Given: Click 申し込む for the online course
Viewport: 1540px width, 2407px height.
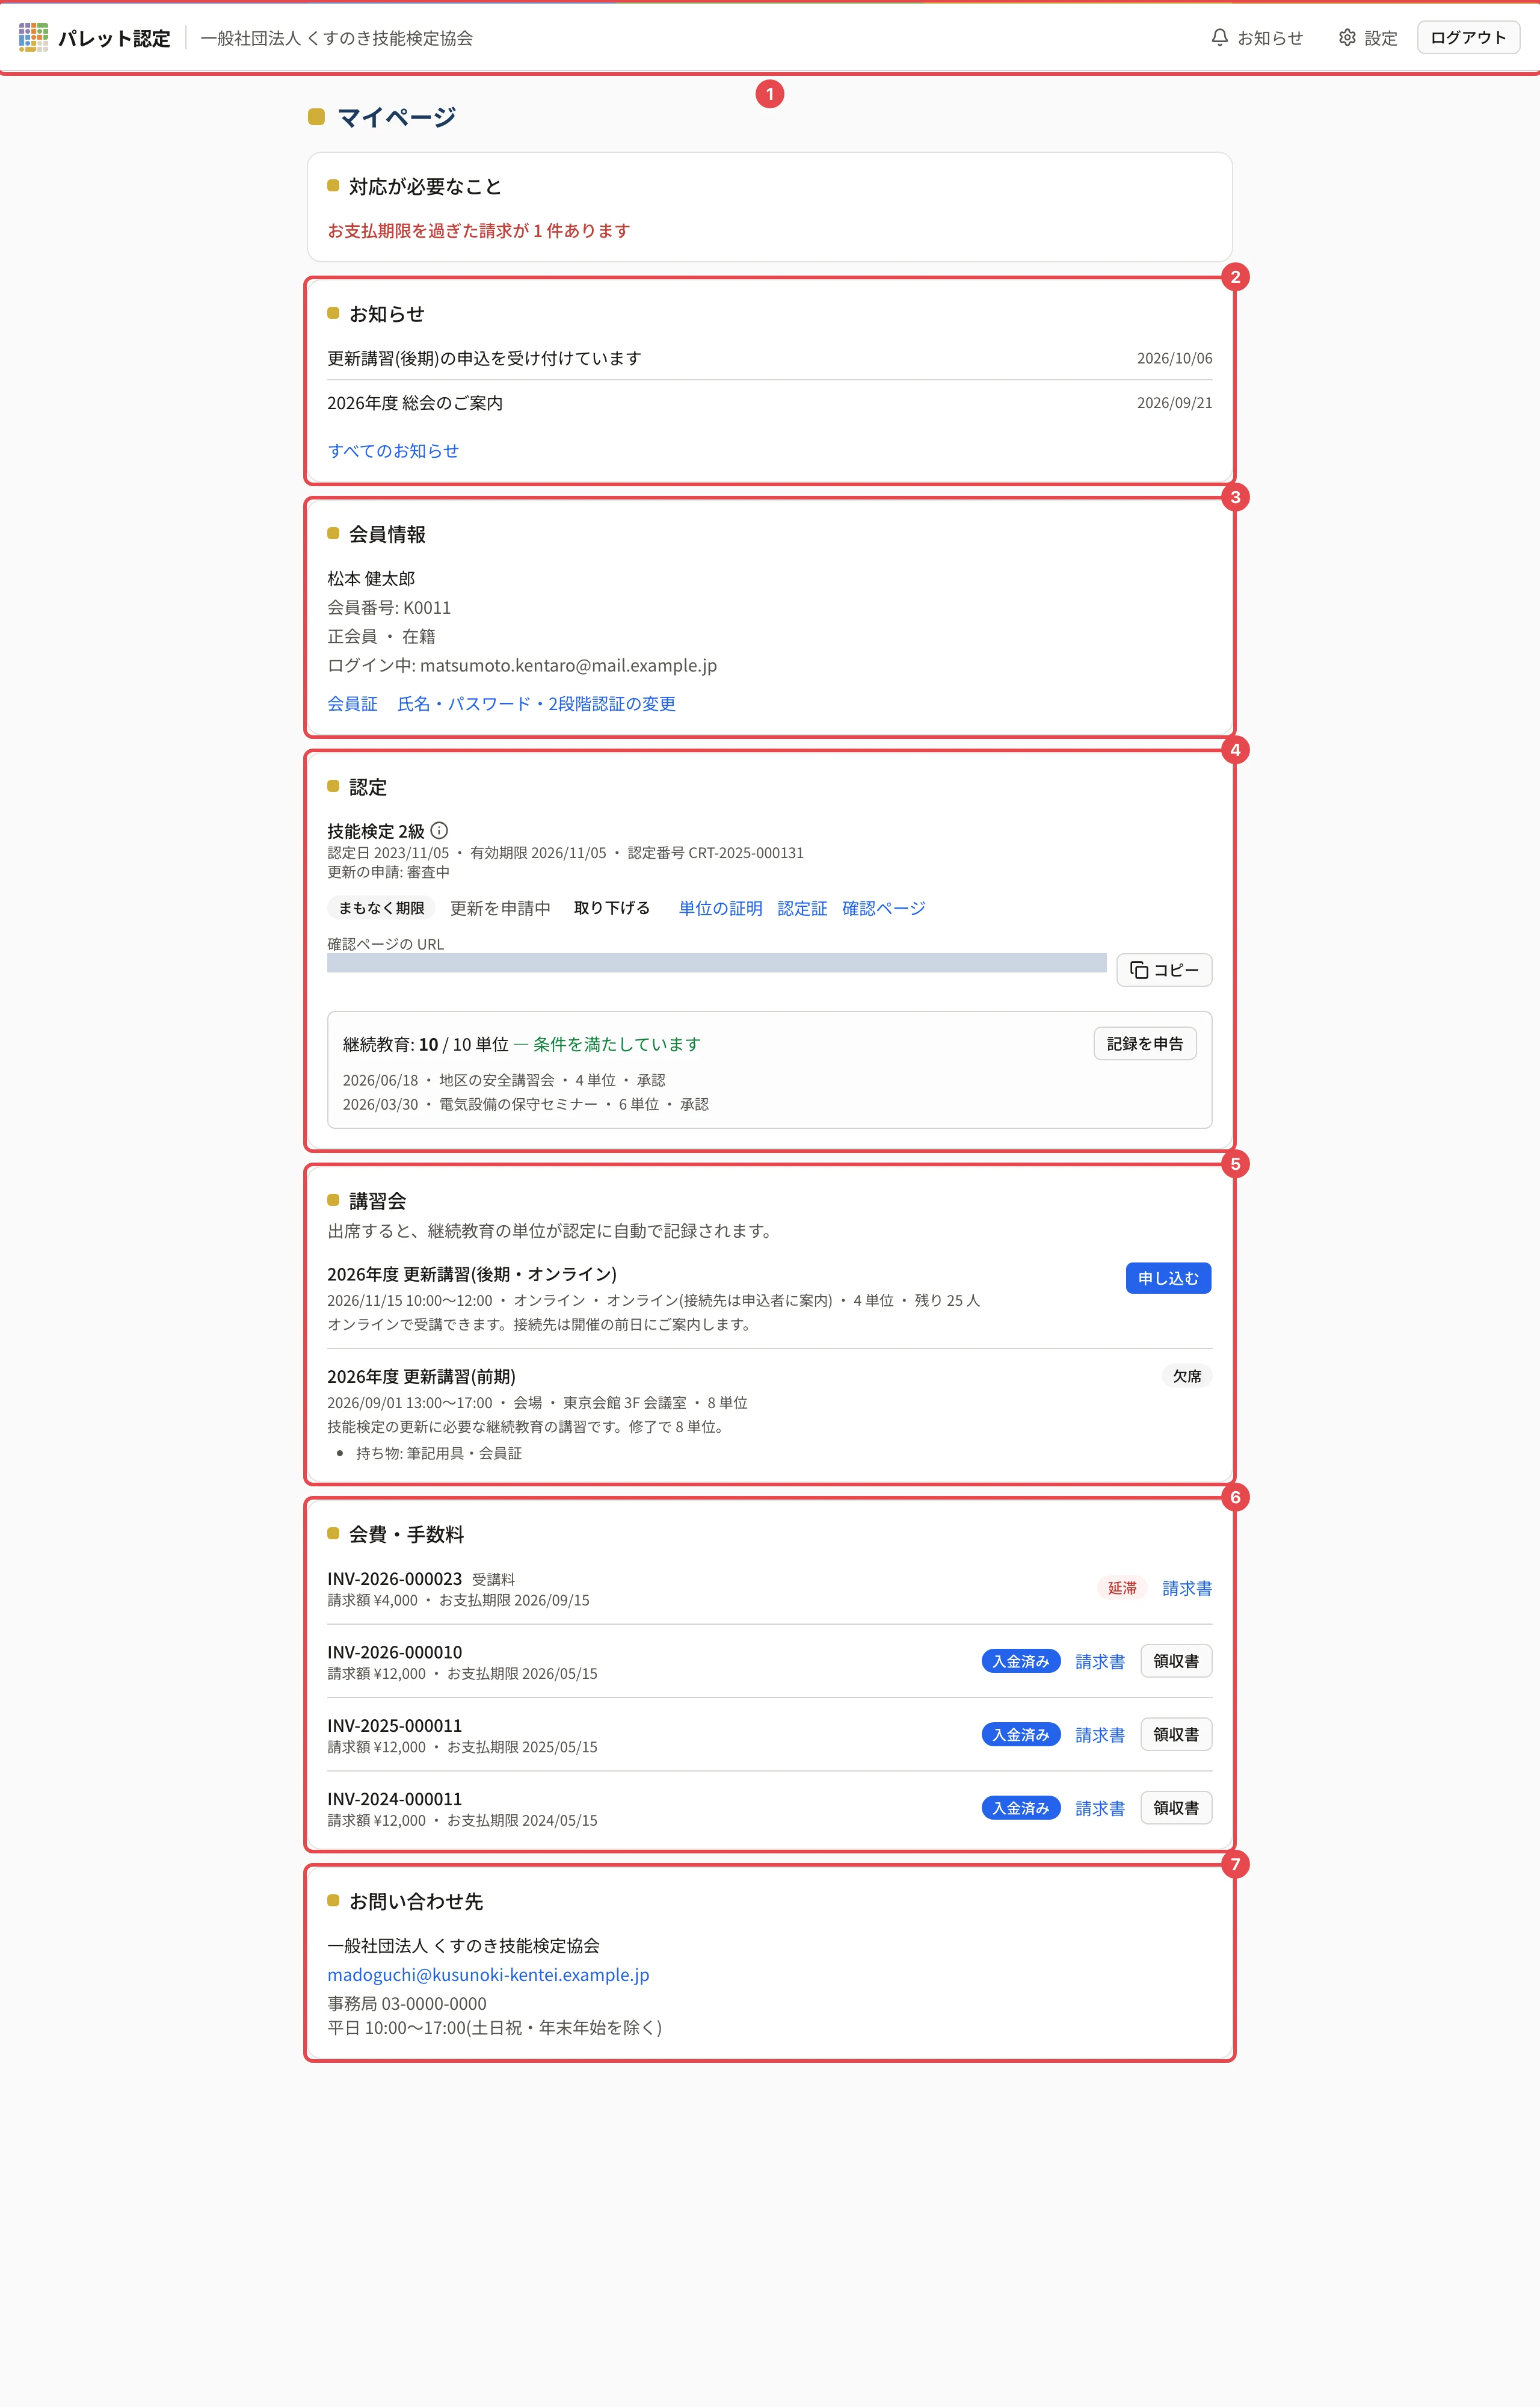Looking at the screenshot, I should coord(1168,1278).
